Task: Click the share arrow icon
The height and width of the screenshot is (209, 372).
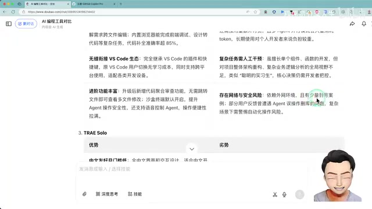Action: [x=352, y=24]
